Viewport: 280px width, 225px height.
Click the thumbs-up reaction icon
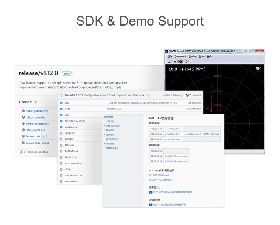tap(21, 152)
